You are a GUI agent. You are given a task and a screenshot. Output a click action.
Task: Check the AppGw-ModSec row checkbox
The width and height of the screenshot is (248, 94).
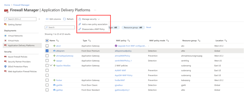pos(47,65)
